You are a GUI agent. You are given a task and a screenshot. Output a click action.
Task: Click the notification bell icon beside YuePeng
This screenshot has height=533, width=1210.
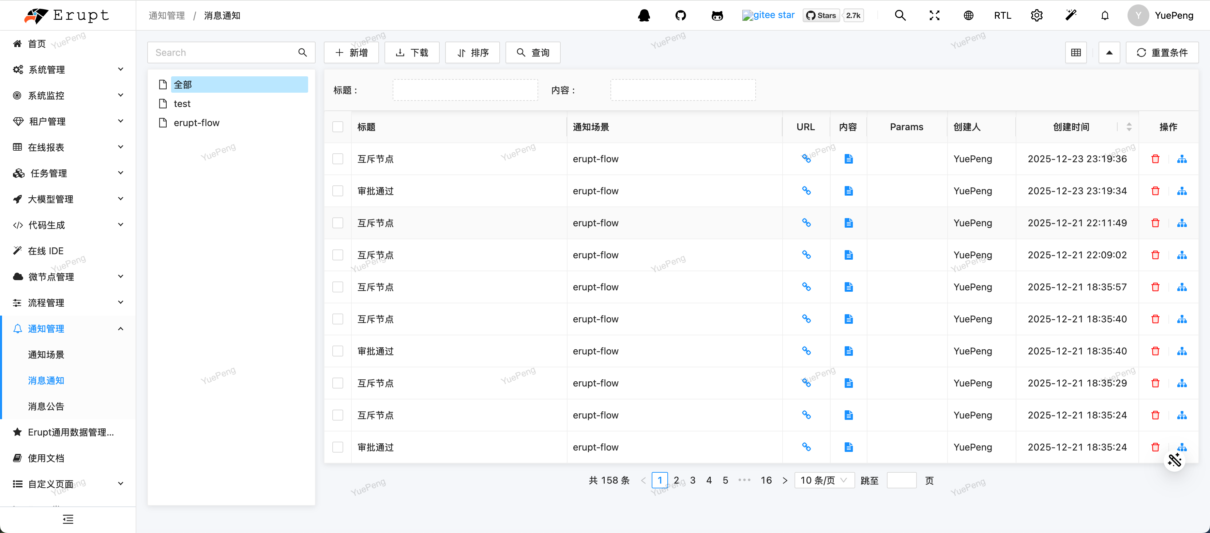(x=1105, y=15)
